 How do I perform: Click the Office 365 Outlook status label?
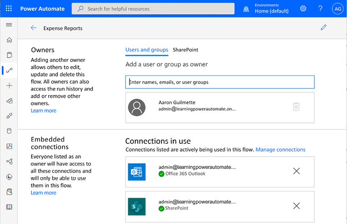coord(185,173)
